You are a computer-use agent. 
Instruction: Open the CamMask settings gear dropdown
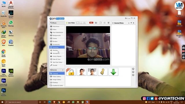[126, 18]
